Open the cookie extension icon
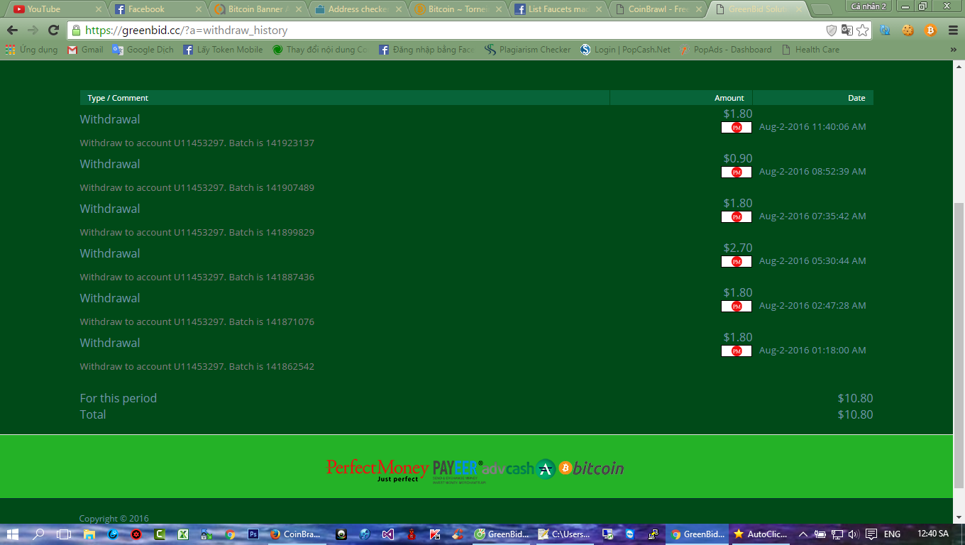Screen dimensions: 965x545 [x=908, y=31]
